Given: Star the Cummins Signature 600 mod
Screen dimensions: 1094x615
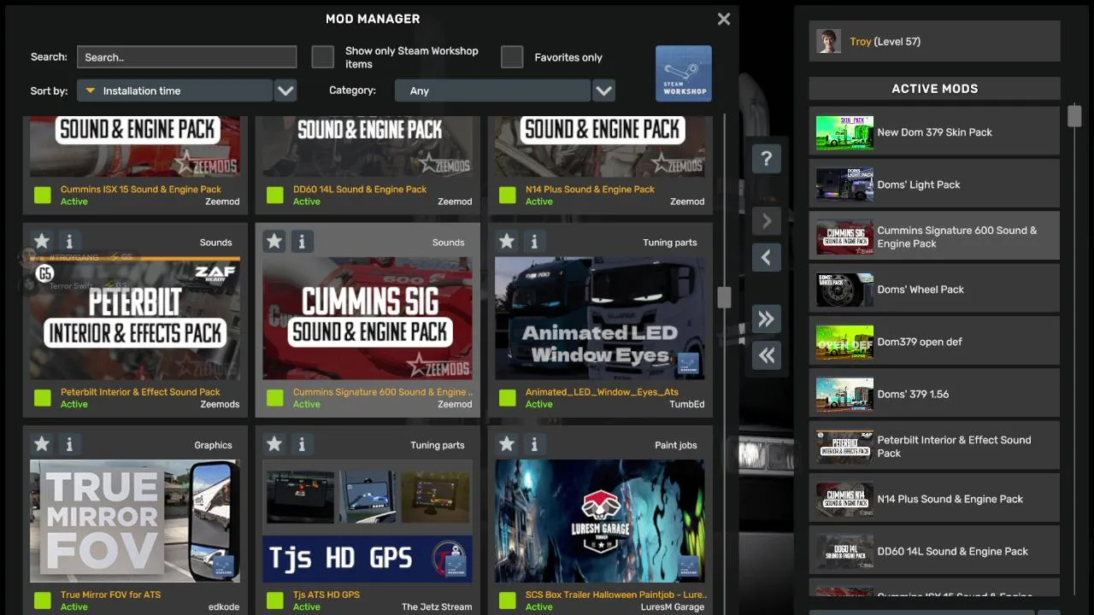Looking at the screenshot, I should click(x=274, y=242).
